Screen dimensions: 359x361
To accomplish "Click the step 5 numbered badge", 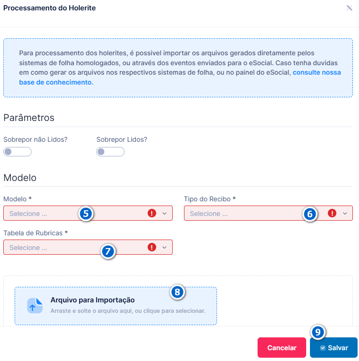I will [86, 214].
